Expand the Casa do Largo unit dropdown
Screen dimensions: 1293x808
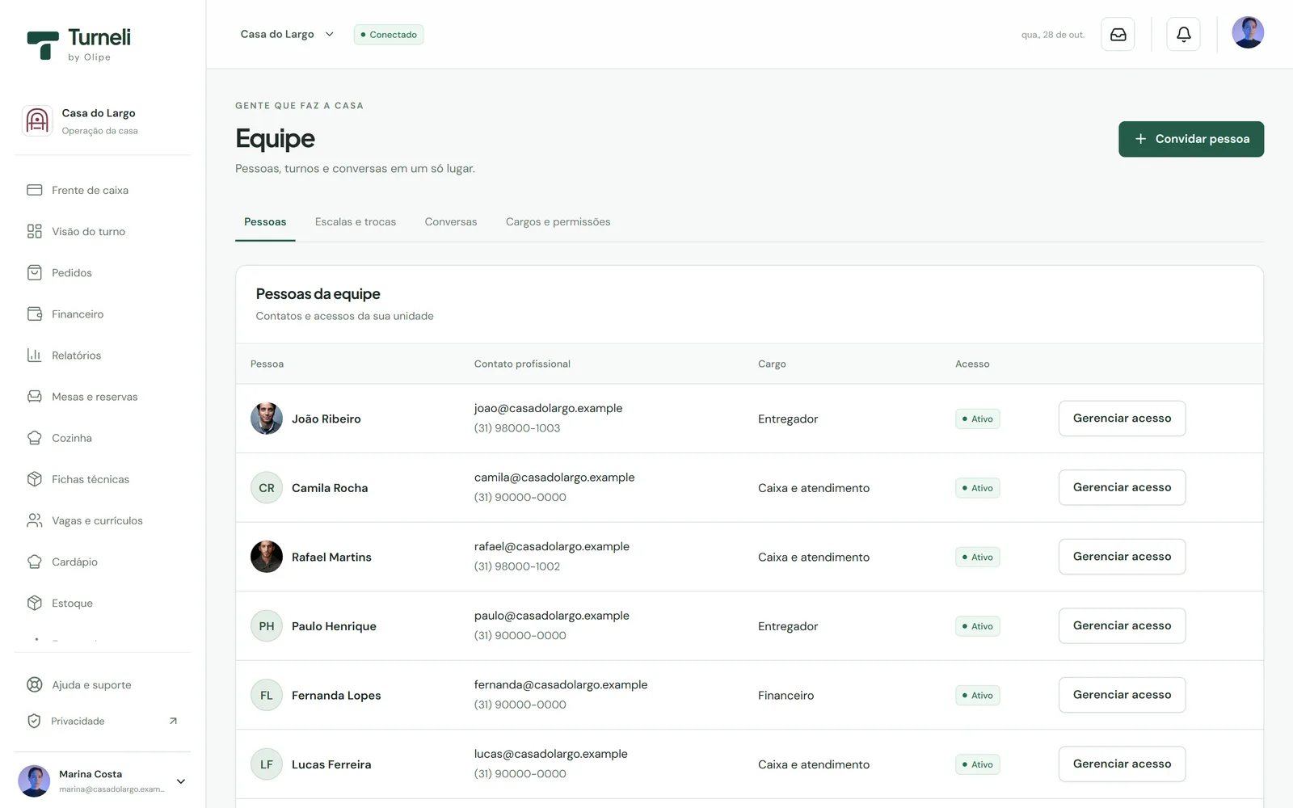click(287, 34)
